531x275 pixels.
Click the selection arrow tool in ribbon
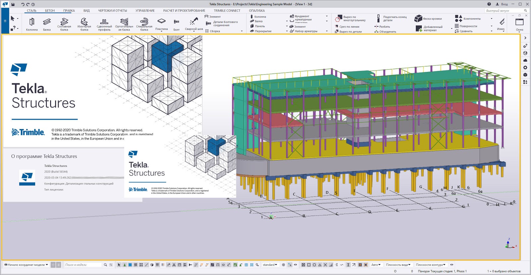pyautogui.click(x=13, y=19)
